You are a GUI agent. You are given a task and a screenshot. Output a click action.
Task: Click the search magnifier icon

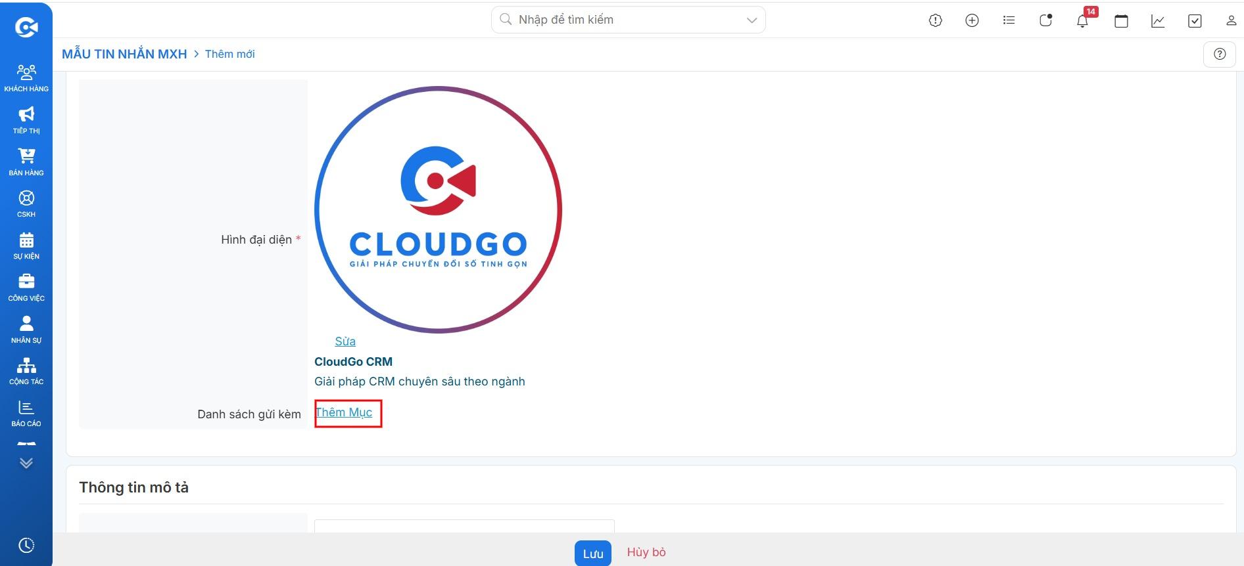[x=506, y=20]
